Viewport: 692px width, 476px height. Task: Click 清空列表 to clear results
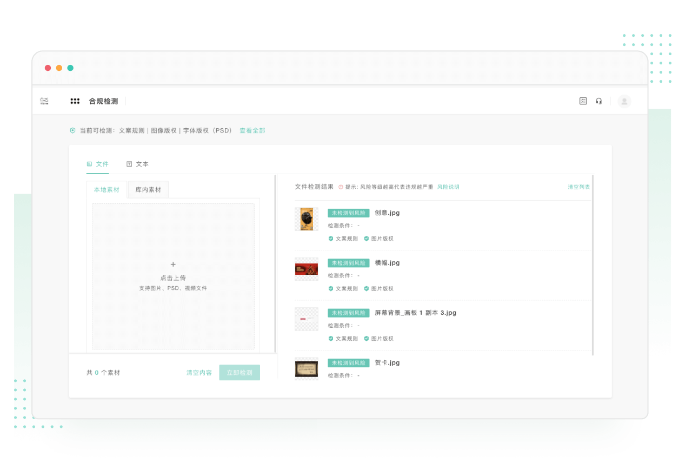579,187
